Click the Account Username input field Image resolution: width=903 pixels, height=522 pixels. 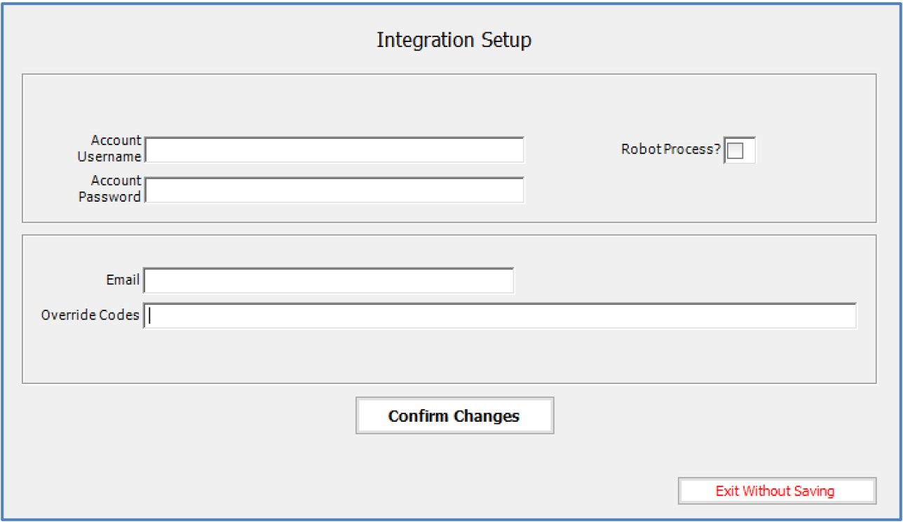pos(334,149)
